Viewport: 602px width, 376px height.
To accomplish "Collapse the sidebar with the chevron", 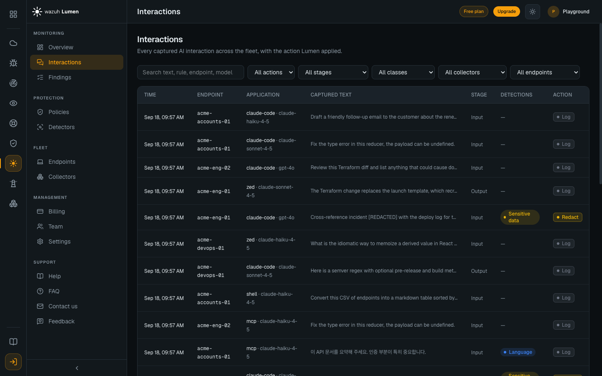I will coord(77,368).
